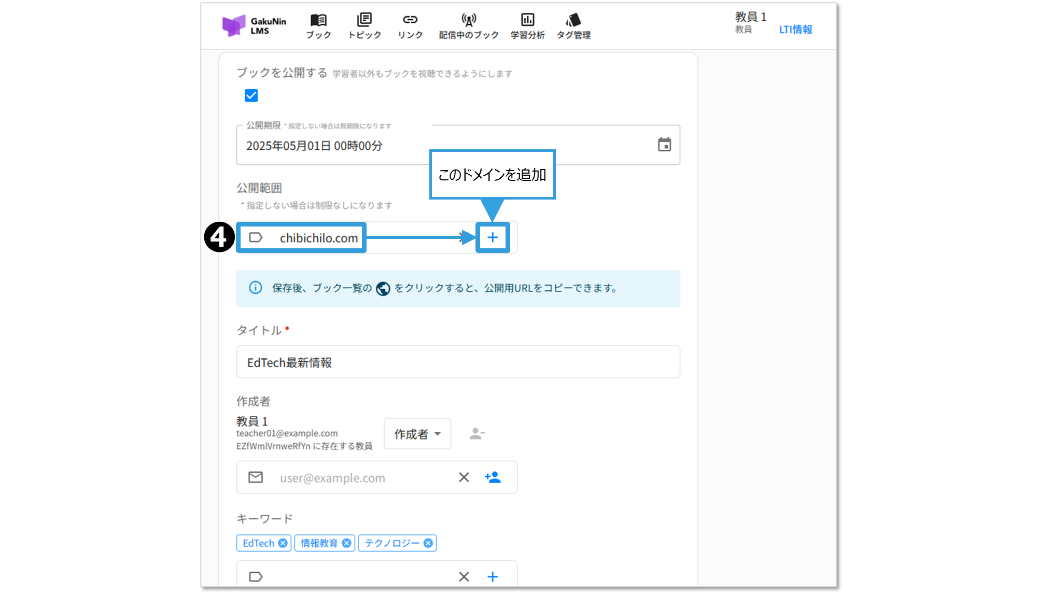The width and height of the screenshot is (1037, 594).
Task: Open the ブック menu item
Action: 318,26
